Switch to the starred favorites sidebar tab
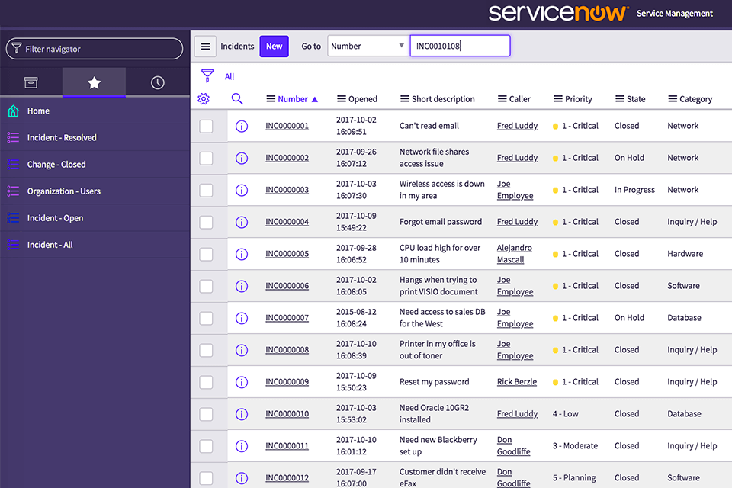This screenshot has width=732, height=488. click(x=94, y=82)
